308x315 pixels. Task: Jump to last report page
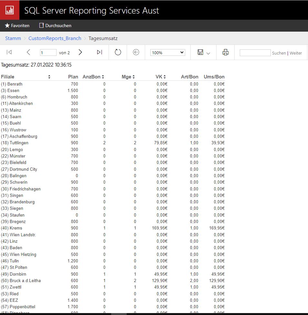[100, 52]
